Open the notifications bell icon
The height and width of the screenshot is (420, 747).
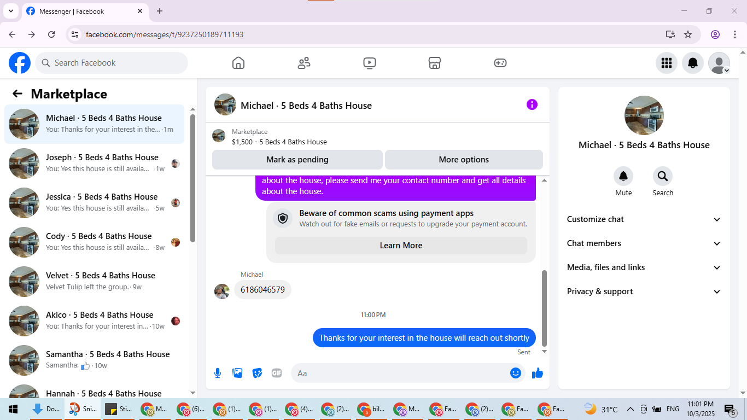click(693, 63)
